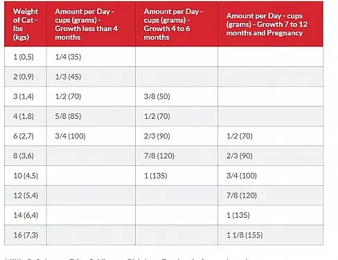Viewport: 338px width, 260px height.
Task: Click the 'Weight of Cat - lbs (kgs)' header
Action: pos(26,24)
